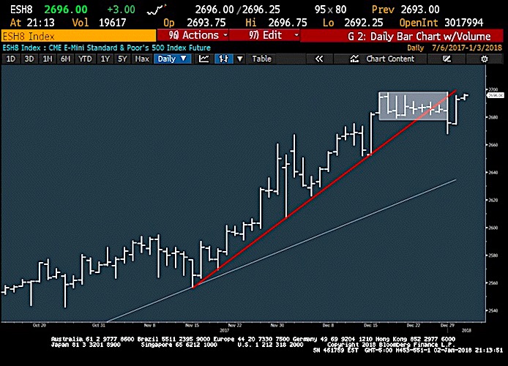The image size is (508, 366).
Task: Click the +3.00 net change value
Action: click(121, 10)
